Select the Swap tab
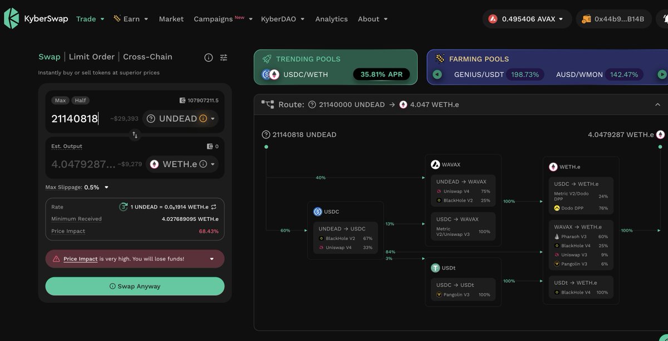This screenshot has width=668, height=341. (x=49, y=57)
